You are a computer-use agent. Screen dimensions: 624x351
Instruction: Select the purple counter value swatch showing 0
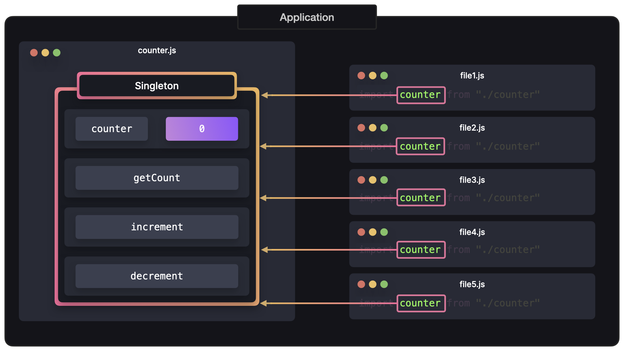pos(202,128)
